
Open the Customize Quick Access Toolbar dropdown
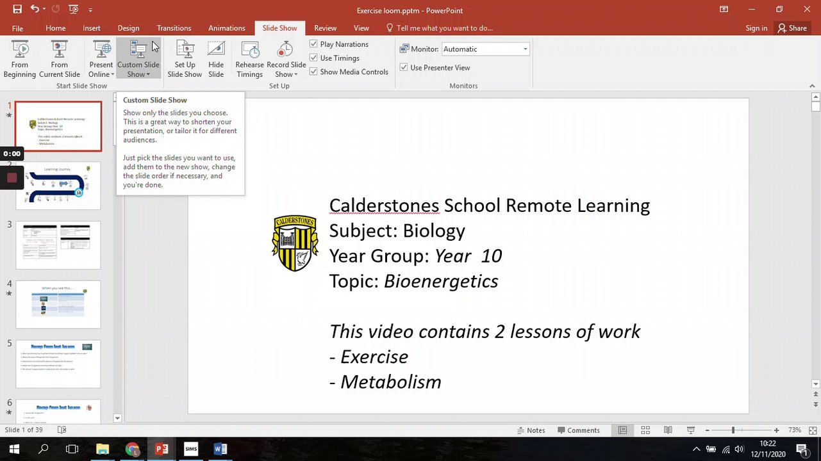pos(90,10)
